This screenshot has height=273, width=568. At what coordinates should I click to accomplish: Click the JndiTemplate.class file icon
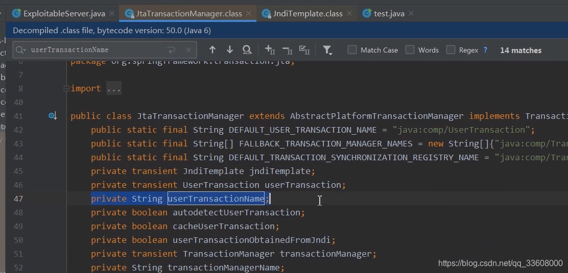point(266,14)
